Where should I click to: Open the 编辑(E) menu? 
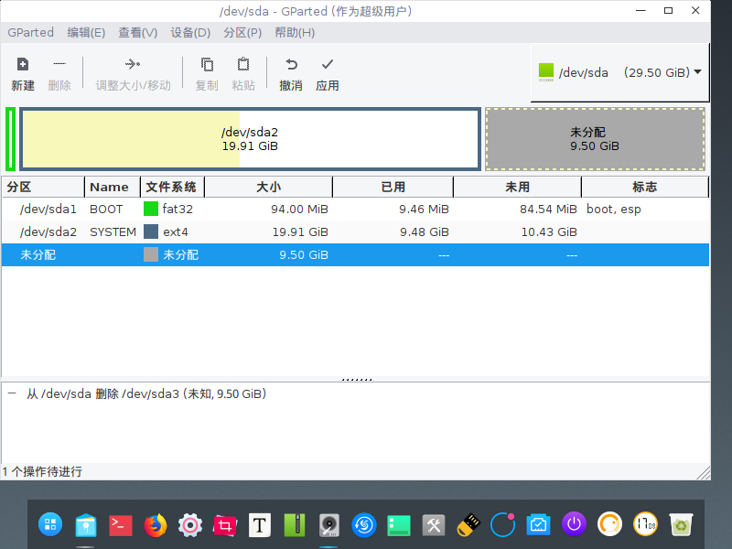click(x=86, y=32)
